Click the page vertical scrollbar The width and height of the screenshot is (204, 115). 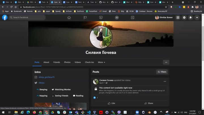pos(203,43)
